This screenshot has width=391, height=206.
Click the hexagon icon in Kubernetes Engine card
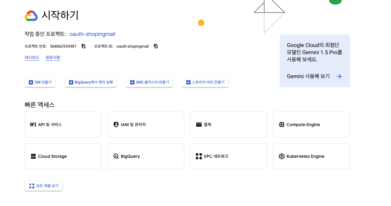click(x=282, y=156)
